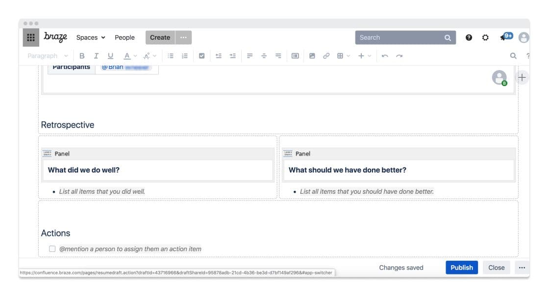Screen dimensions: 549x296
Task: Insert a link using the link icon
Action: coord(326,56)
